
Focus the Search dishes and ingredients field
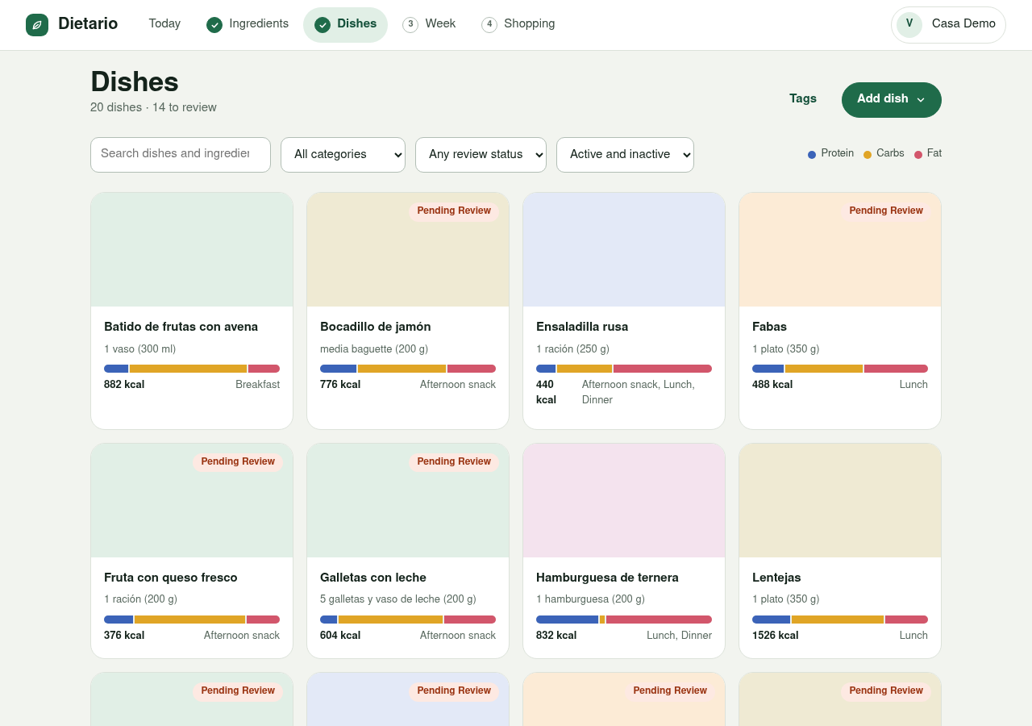coord(181,155)
